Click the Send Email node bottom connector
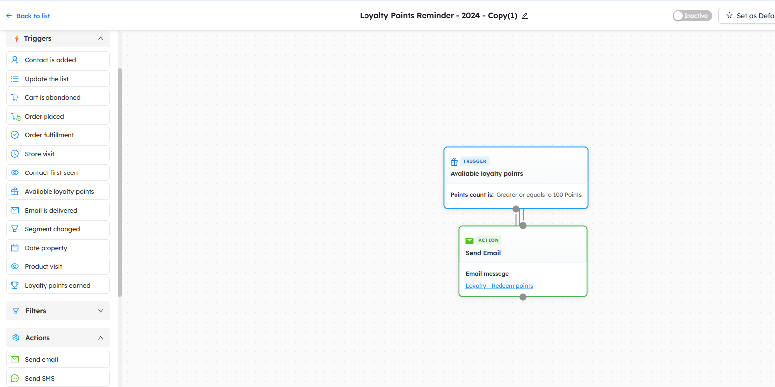The image size is (775, 387). click(523, 297)
